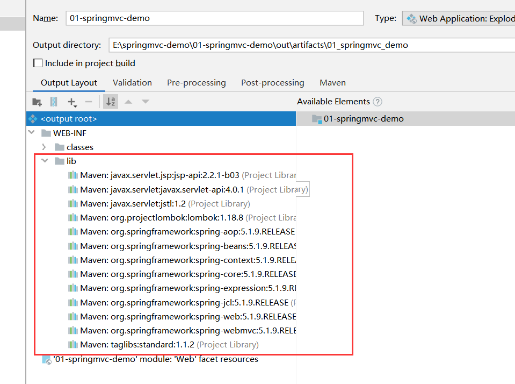Image resolution: width=515 pixels, height=384 pixels.
Task: Select the 01-springmvc-demo module in Available Elements
Action: point(405,118)
